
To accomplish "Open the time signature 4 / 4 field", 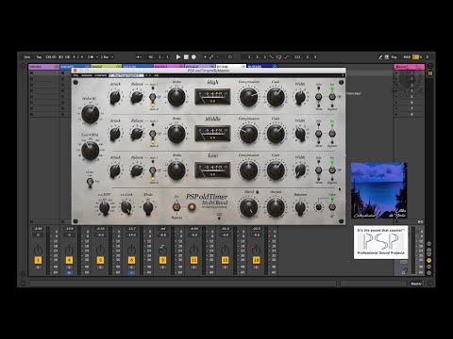I will click(x=78, y=56).
